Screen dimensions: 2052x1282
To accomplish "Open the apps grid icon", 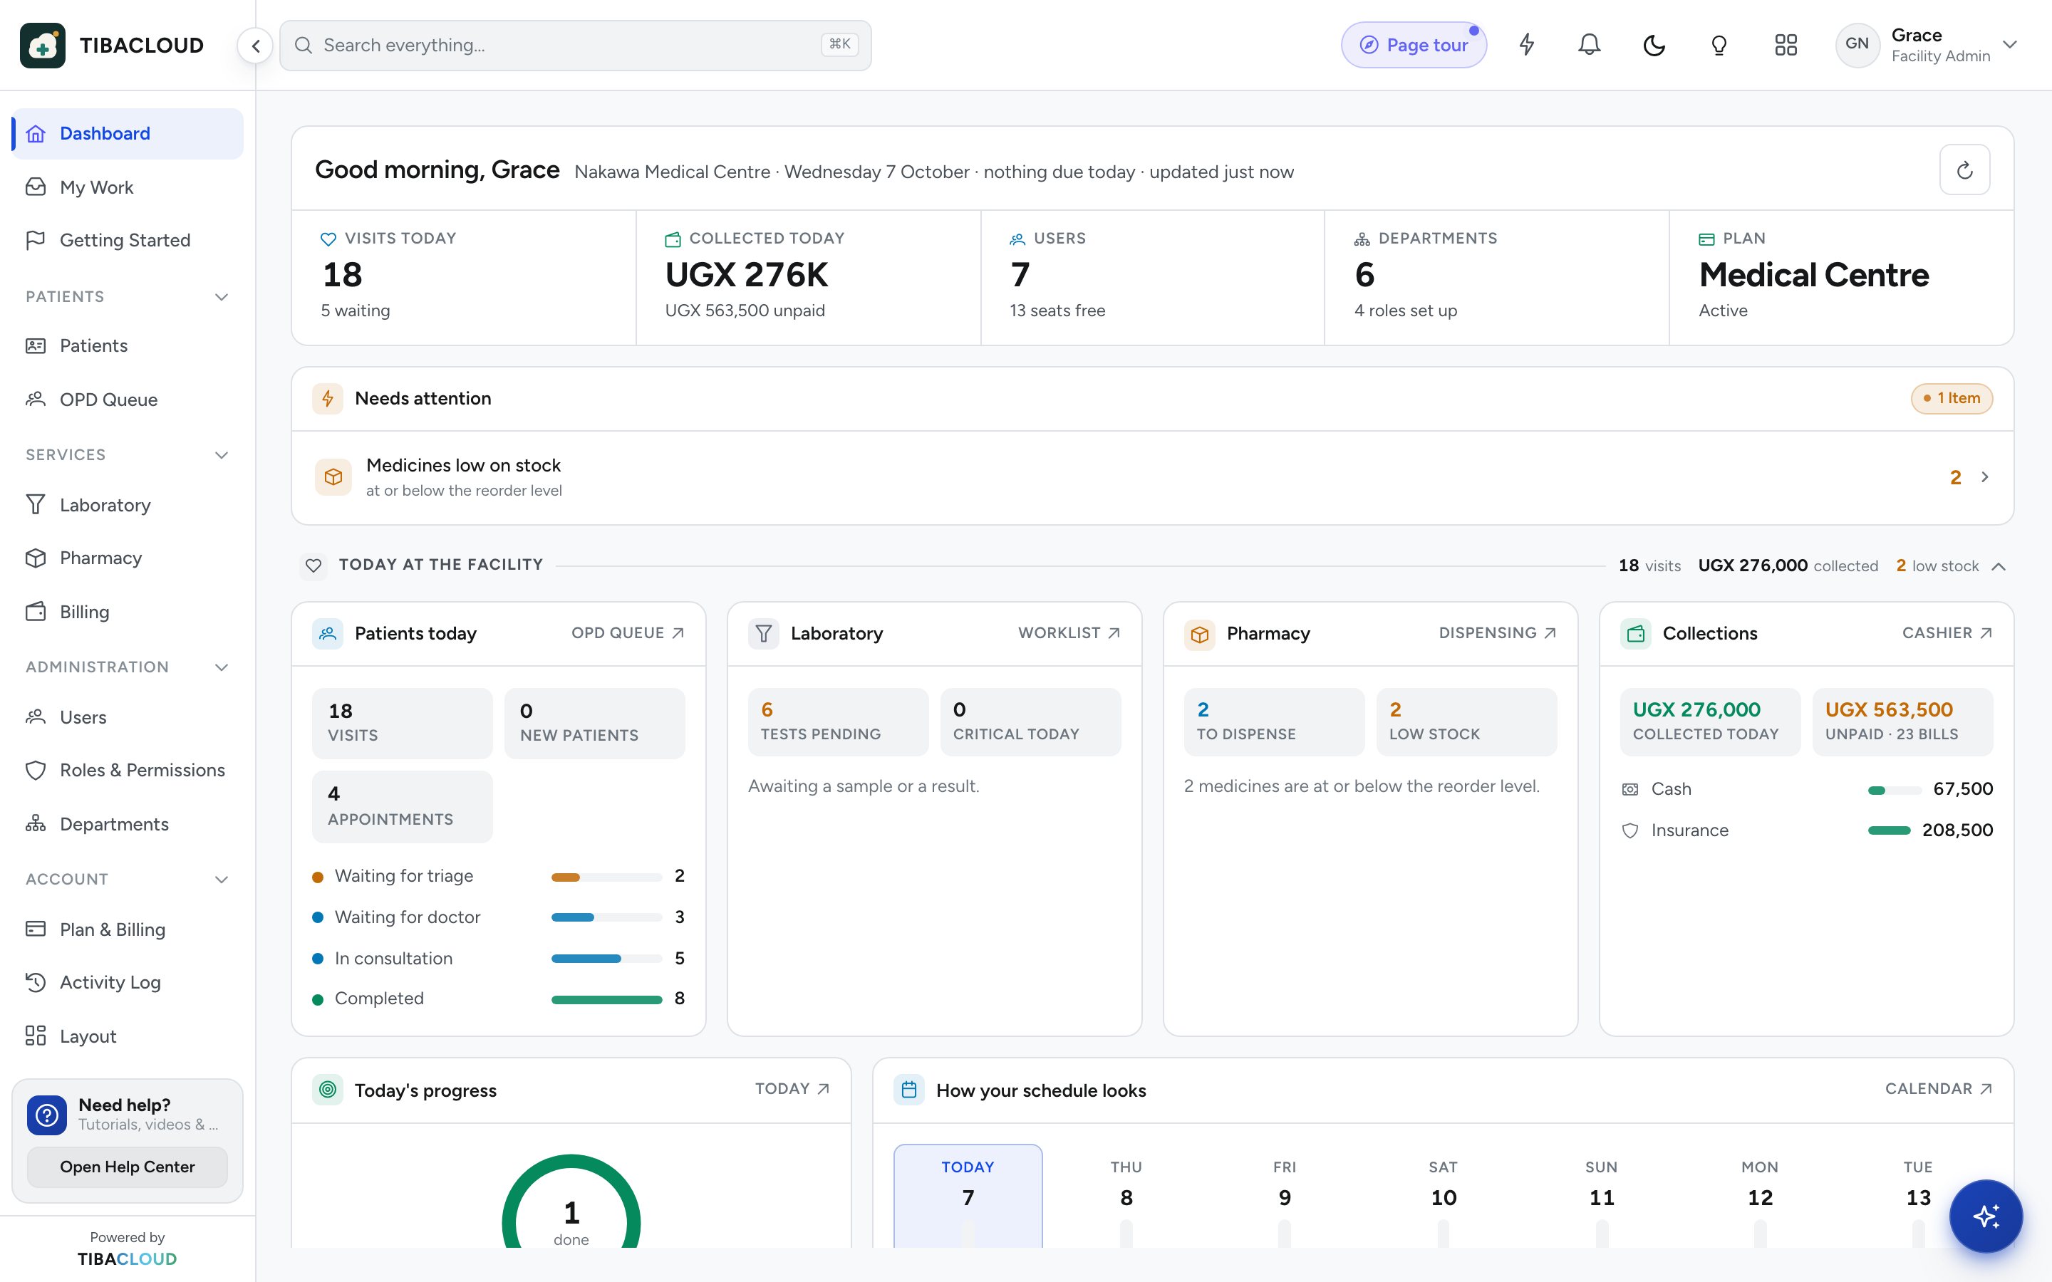I will pyautogui.click(x=1786, y=45).
